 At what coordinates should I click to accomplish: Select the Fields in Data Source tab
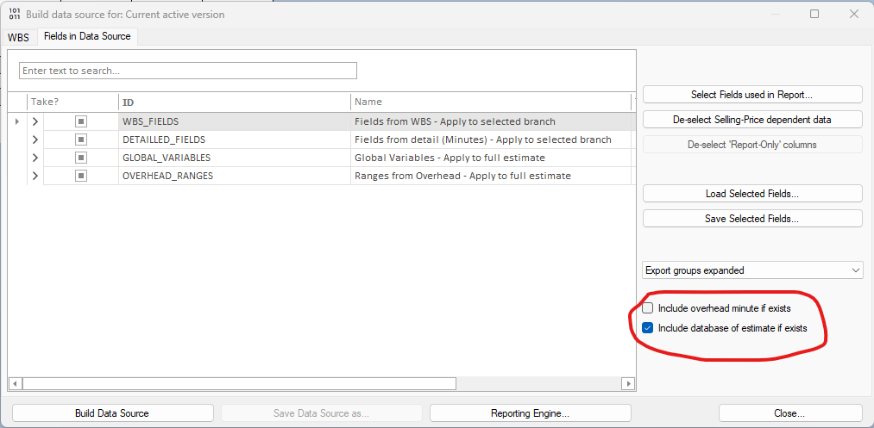pyautogui.click(x=87, y=37)
